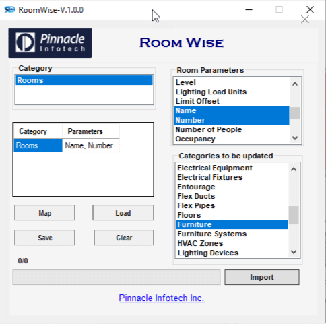Select Level in Room Parameters
The height and width of the screenshot is (324, 326).
tap(232, 82)
